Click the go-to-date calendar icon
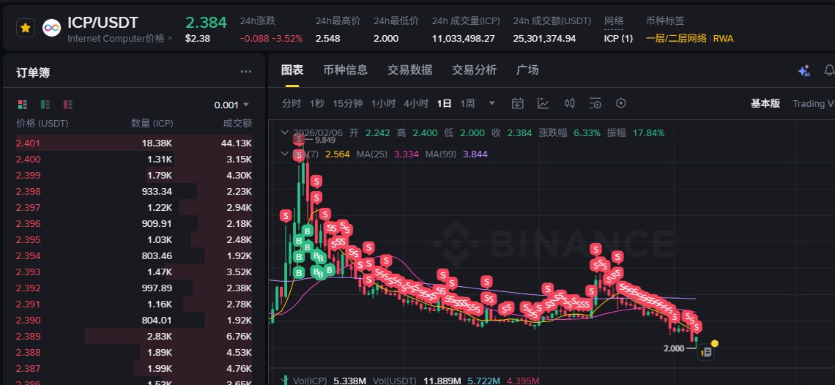 pos(518,103)
